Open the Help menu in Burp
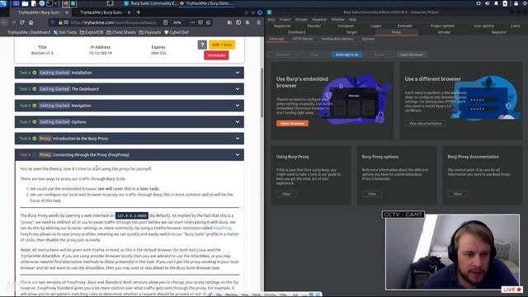This screenshot has width=528, height=297. coord(352,20)
